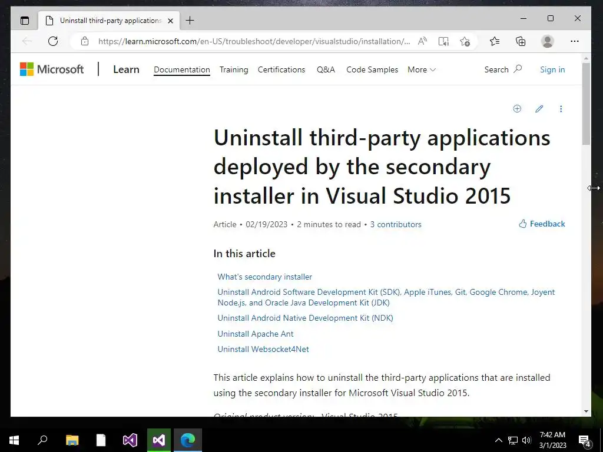Click the '2 minutes to read' text
The width and height of the screenshot is (603, 452).
(329, 224)
